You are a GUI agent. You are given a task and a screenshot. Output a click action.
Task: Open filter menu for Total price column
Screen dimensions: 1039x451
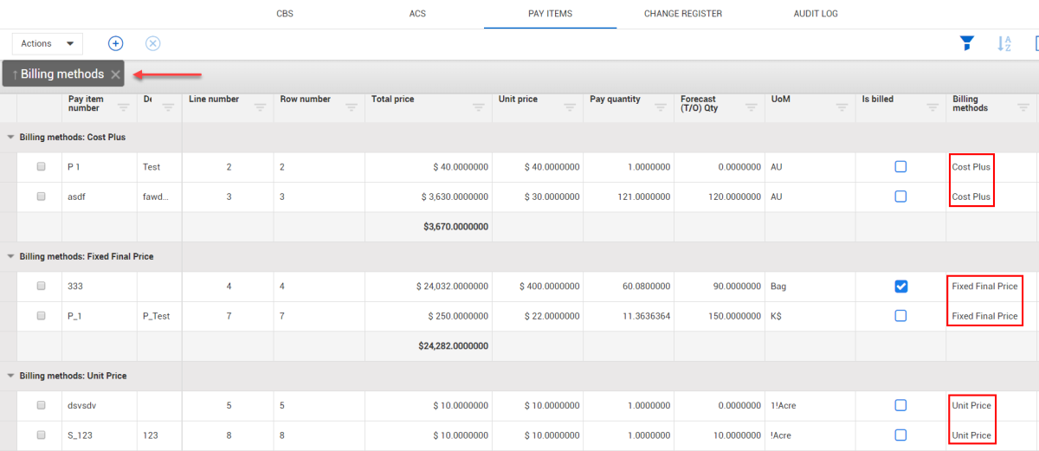pyautogui.click(x=479, y=107)
